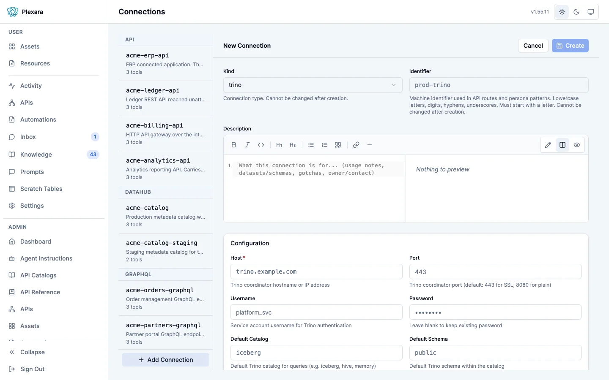
Task: Toggle bold formatting in description editor
Action: tap(234, 145)
